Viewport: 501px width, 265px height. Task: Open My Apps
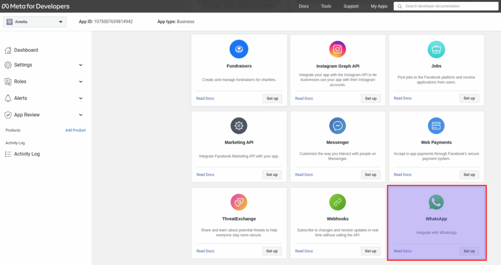[x=379, y=6]
